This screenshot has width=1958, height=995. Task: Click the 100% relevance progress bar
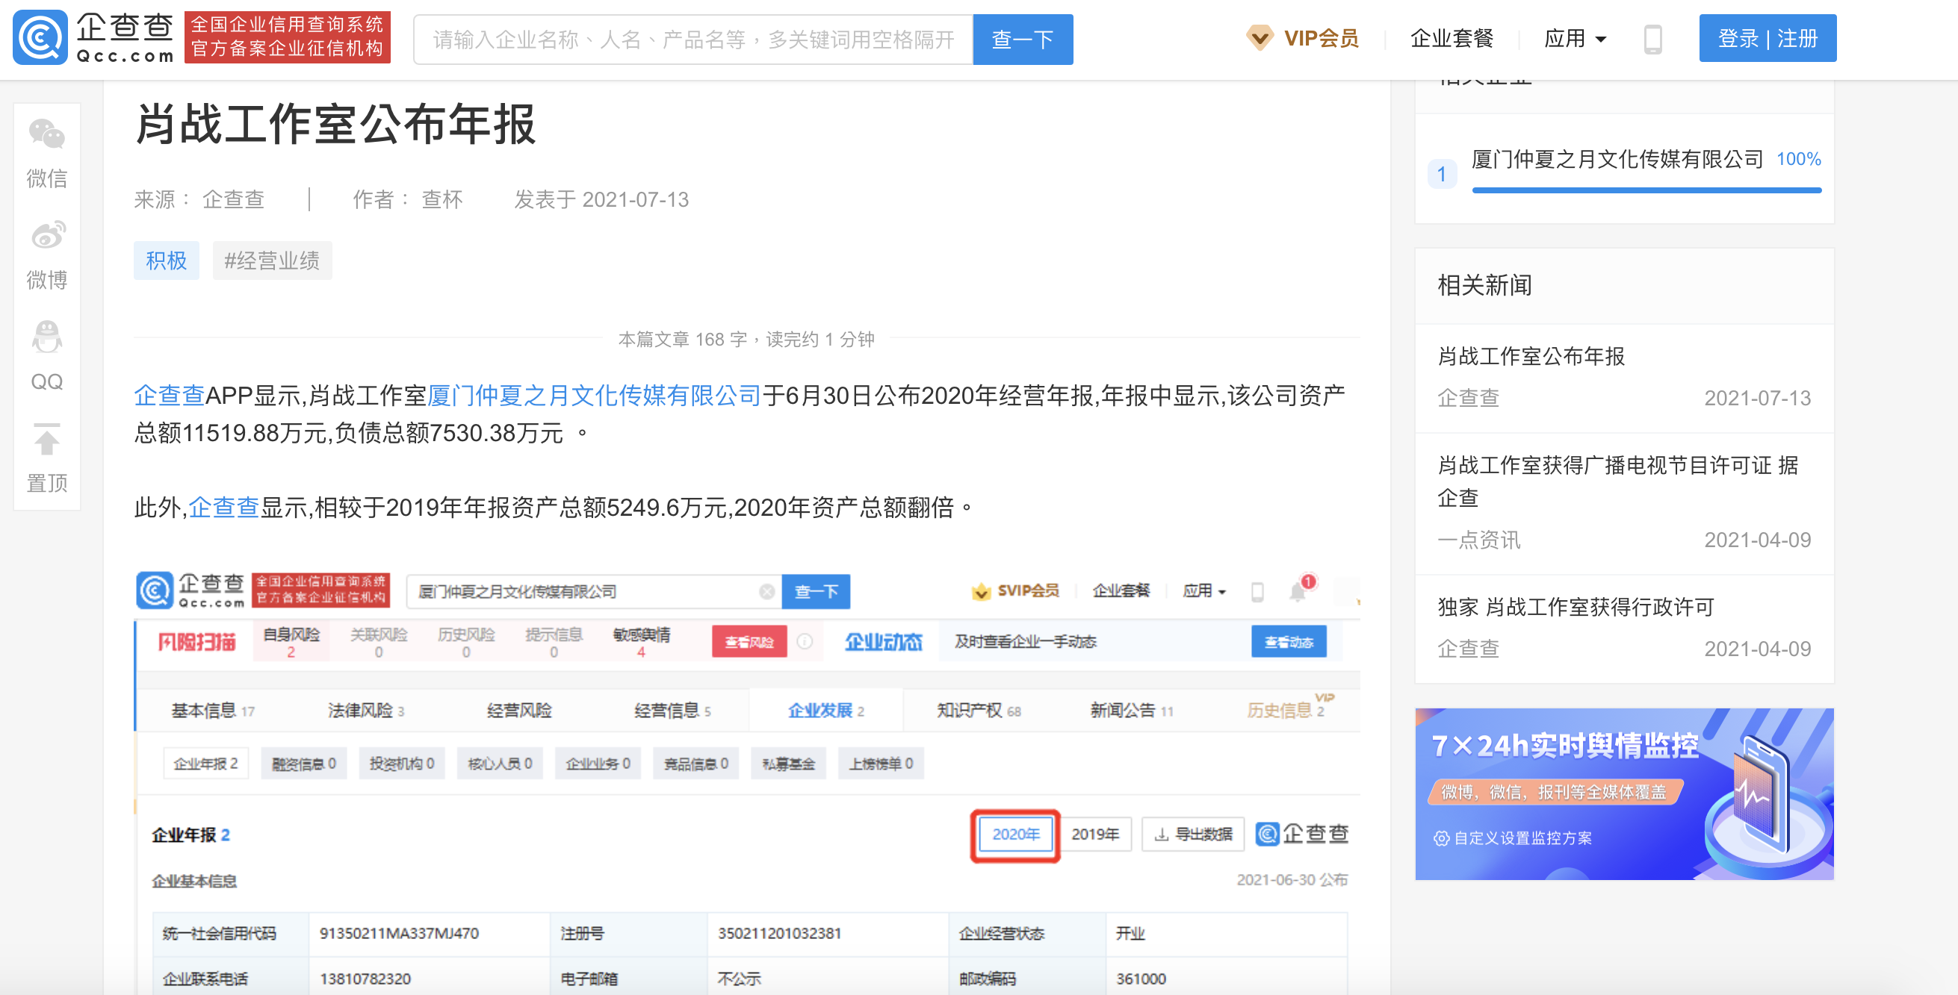coord(1646,190)
